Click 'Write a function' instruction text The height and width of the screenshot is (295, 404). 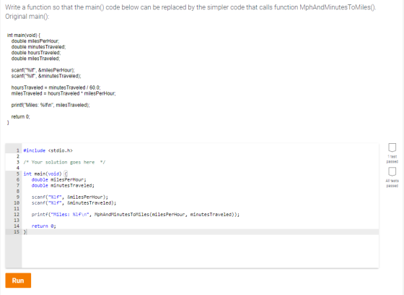pos(190,7)
